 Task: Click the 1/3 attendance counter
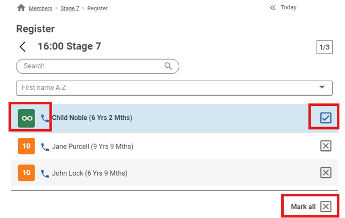coord(324,47)
